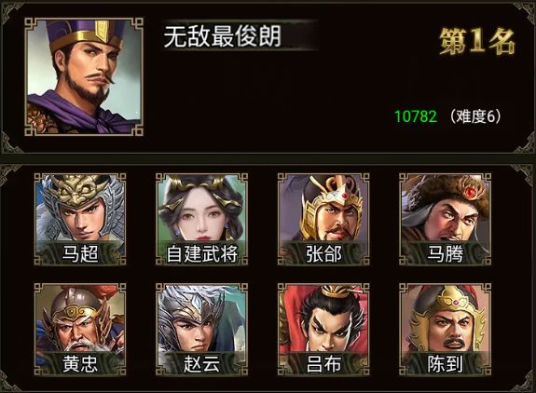Click the 第1名 rank badge
This screenshot has height=393, width=536.
coord(477,42)
